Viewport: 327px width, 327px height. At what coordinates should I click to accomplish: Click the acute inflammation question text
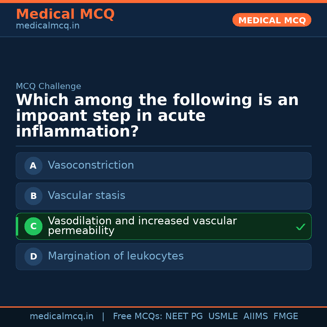click(x=157, y=116)
